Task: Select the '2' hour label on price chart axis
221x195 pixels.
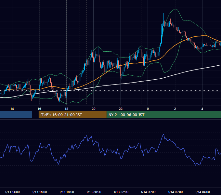Action: (175, 109)
